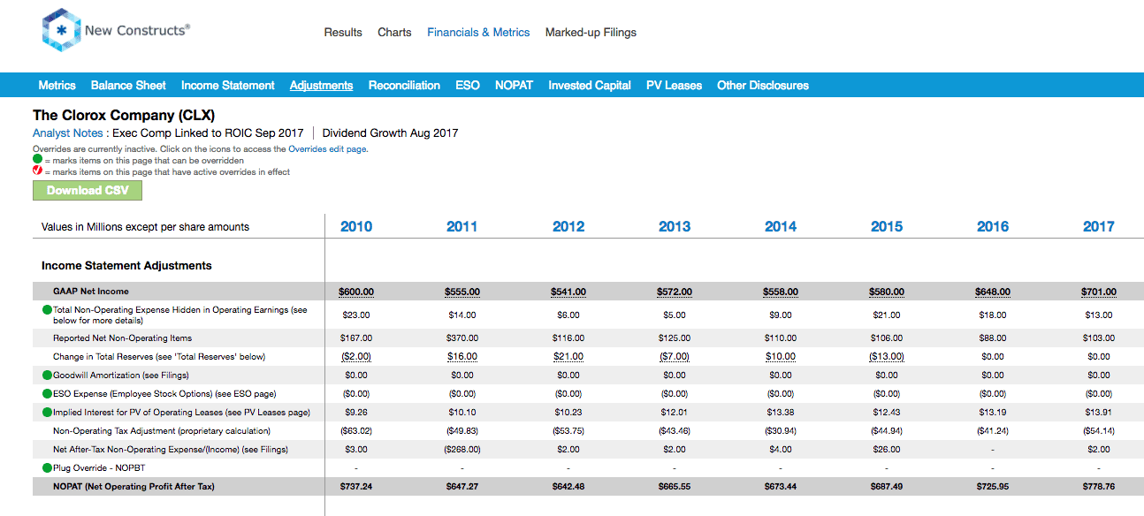Click The Clorox Company (CLX) title
This screenshot has width=1144, height=516.
pos(124,116)
